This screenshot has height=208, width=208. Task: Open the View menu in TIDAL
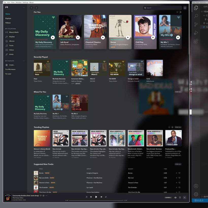pos(13,2)
